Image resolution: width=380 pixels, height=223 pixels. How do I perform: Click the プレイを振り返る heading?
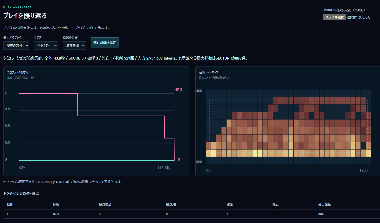[x=25, y=16]
